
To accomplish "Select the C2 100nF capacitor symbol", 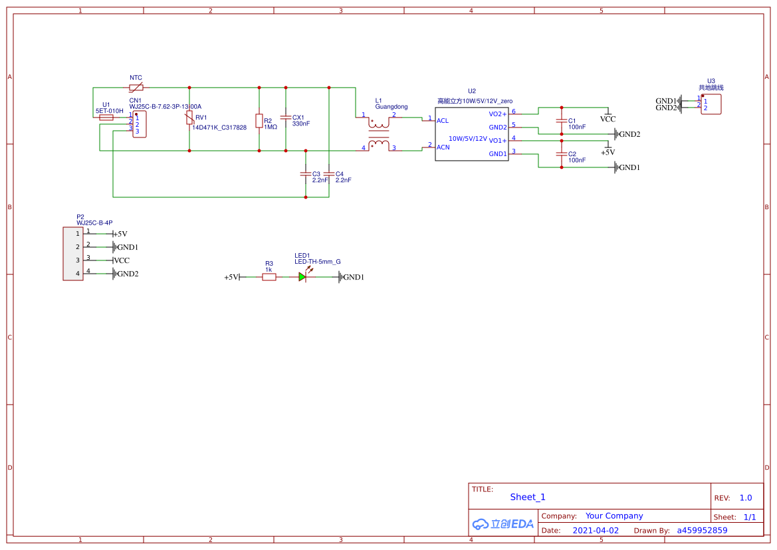I will coord(562,154).
